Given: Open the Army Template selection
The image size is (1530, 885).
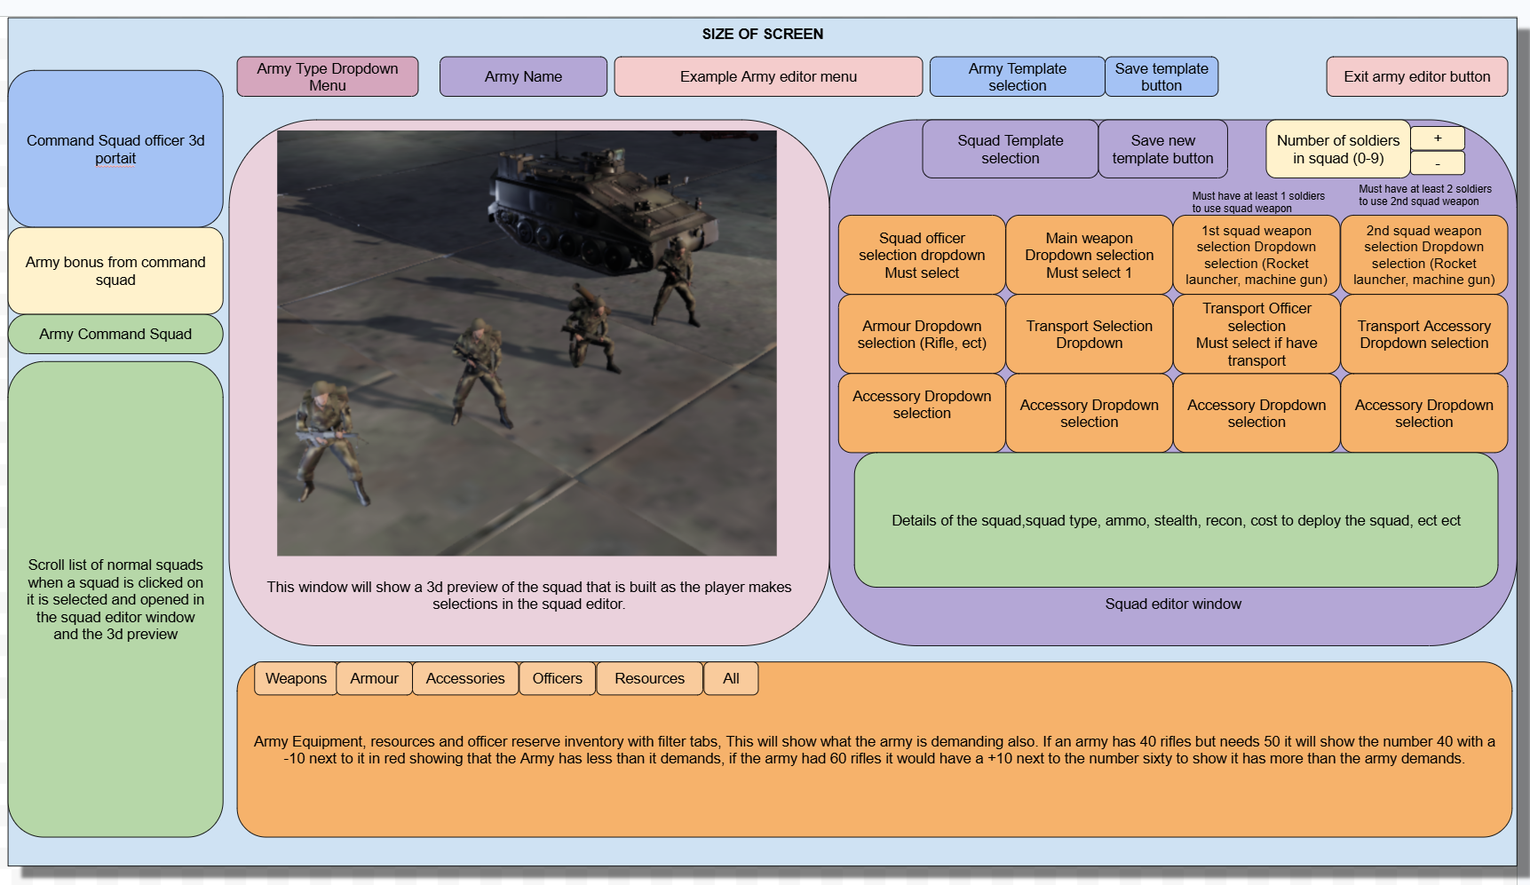Looking at the screenshot, I should pyautogui.click(x=1017, y=76).
